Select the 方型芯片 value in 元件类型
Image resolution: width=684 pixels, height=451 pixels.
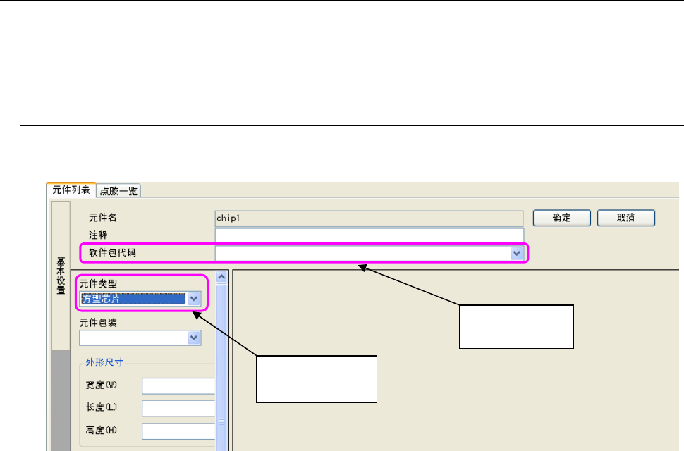click(x=133, y=299)
